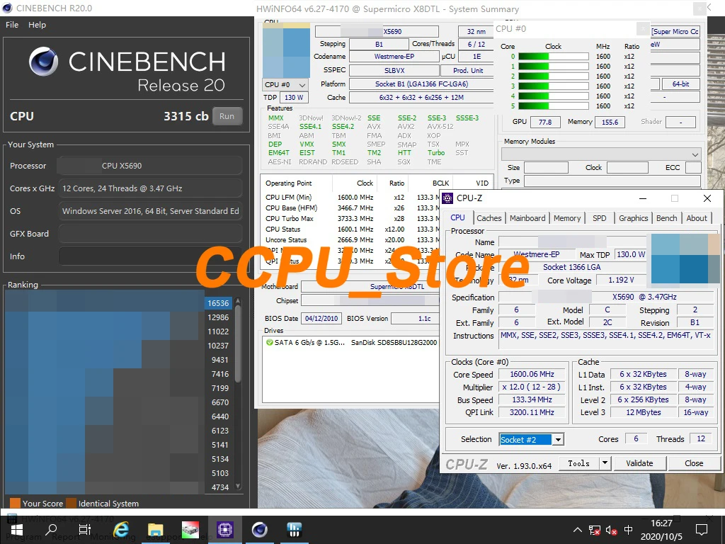Open the CPU #0 selector in HWiNFO
725x544 pixels.
coord(285,85)
